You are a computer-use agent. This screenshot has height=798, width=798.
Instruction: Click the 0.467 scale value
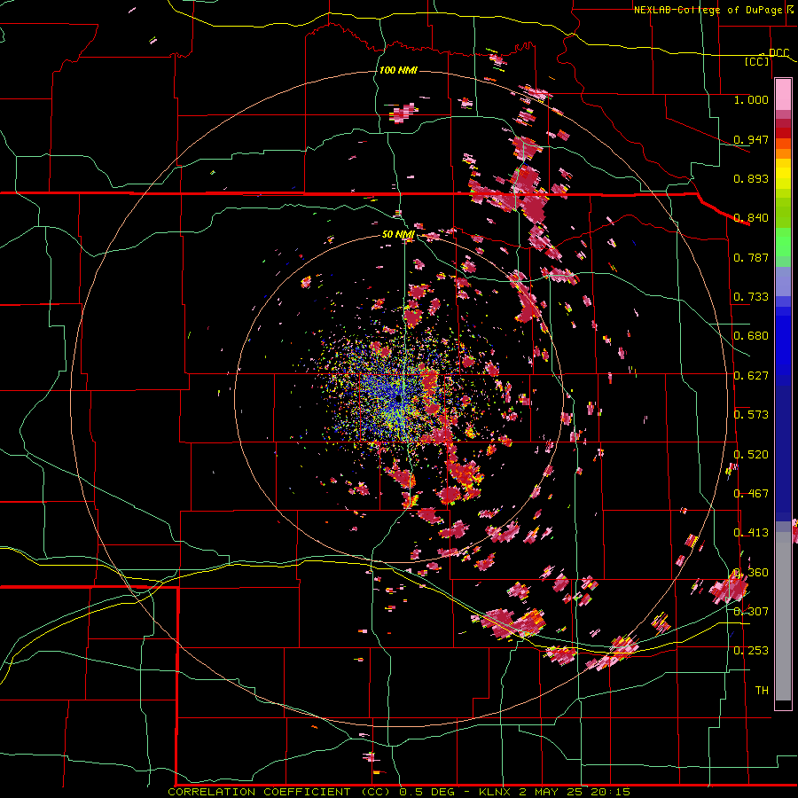[x=751, y=494]
